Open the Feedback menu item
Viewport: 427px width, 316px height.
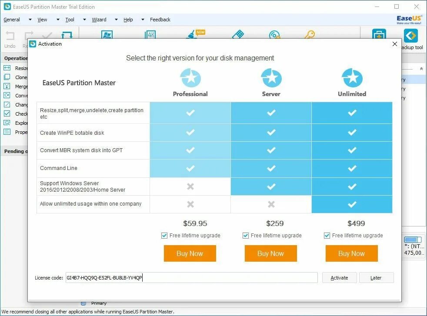point(160,20)
